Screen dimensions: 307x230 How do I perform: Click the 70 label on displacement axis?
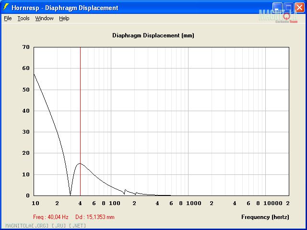[x=26, y=47]
